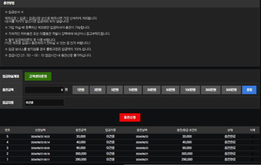Image resolution: width=261 pixels, height=165 pixels.
Task: Focus the 입금자명 name input field
Action: 44,102
